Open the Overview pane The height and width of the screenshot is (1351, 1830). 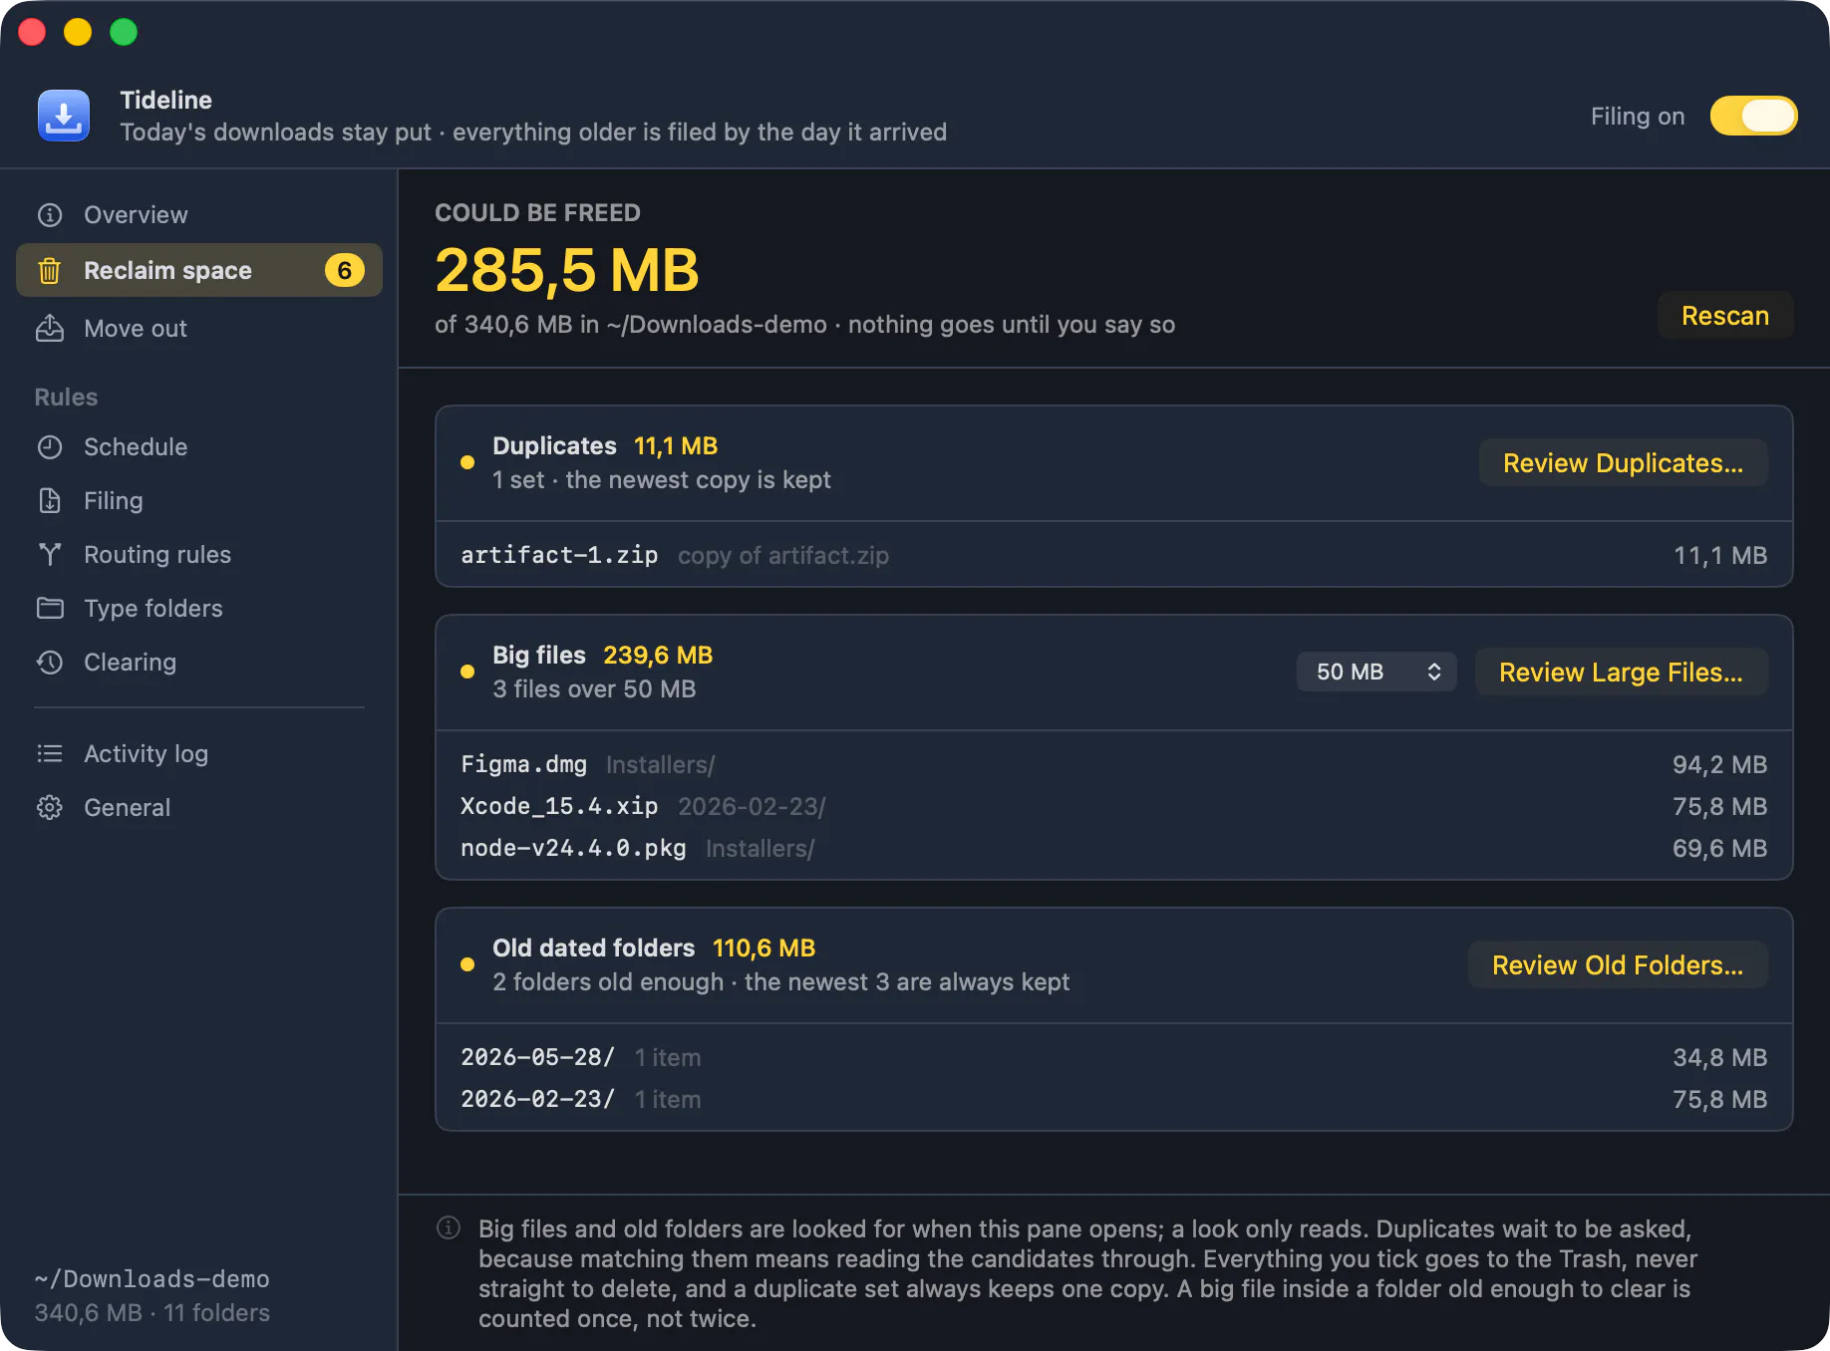[x=199, y=215]
